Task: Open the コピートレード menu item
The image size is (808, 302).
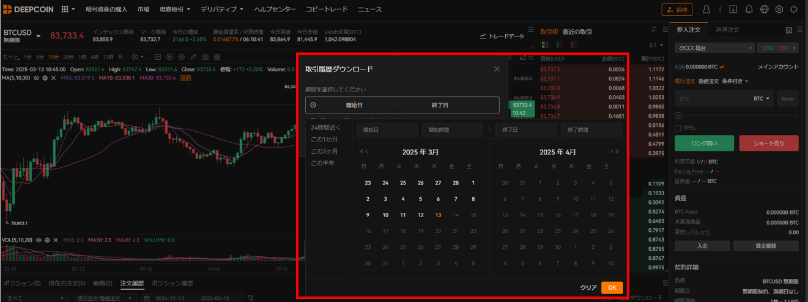Action: pyautogui.click(x=327, y=10)
